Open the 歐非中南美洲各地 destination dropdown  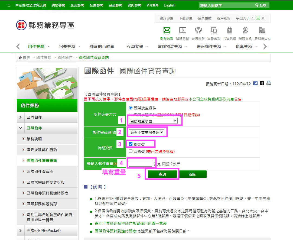pos(146,132)
